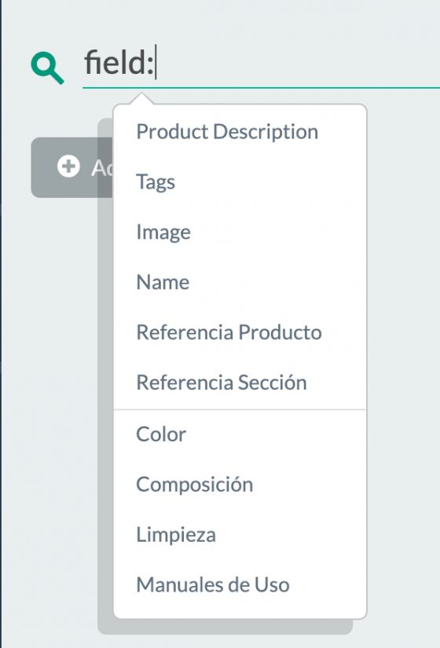Click the typed 'field:' text in the search bar
This screenshot has height=648, width=440.
click(119, 63)
